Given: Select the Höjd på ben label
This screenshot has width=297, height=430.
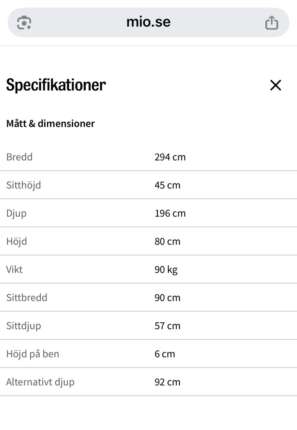Looking at the screenshot, I should 33,354.
